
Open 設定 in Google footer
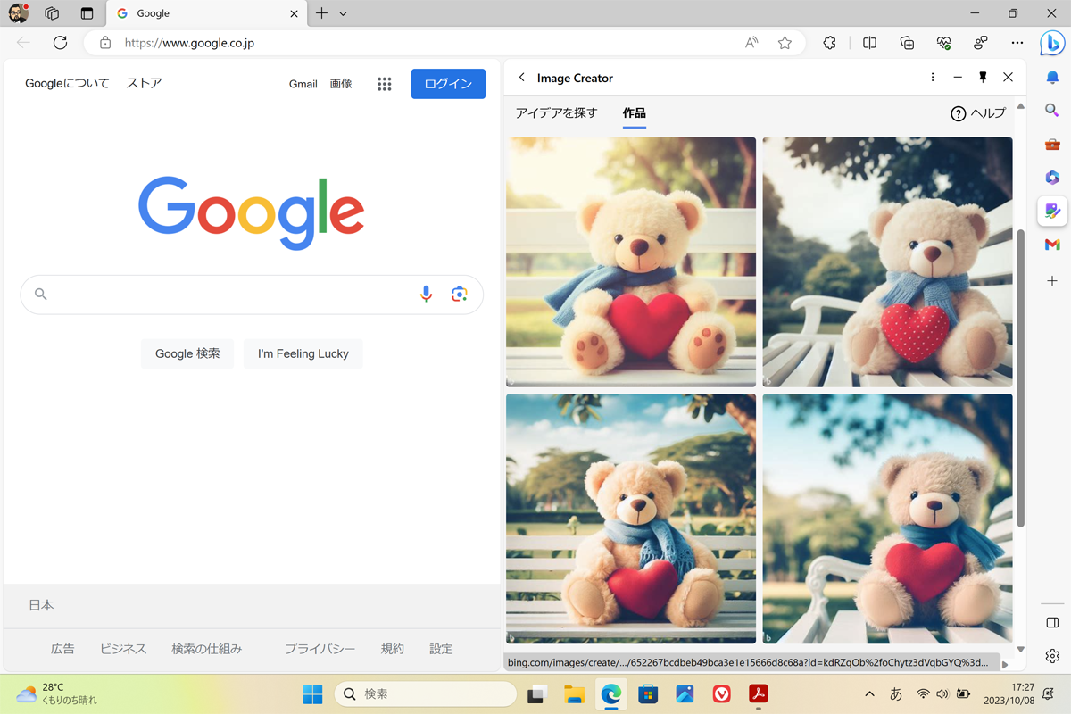click(x=441, y=649)
